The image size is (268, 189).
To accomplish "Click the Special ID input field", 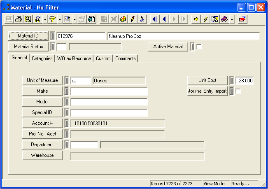I will tap(109, 113).
